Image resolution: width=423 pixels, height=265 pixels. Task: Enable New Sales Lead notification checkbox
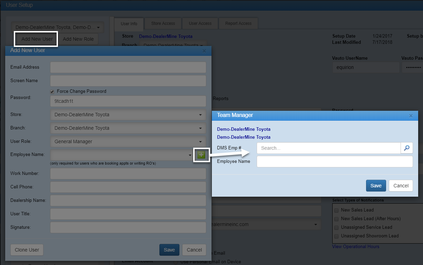[x=336, y=210]
